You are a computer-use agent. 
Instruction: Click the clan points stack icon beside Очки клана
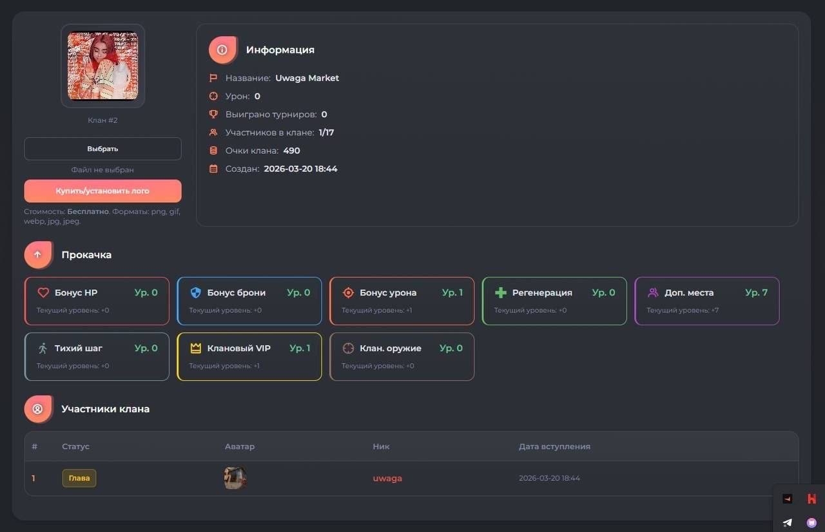(213, 150)
